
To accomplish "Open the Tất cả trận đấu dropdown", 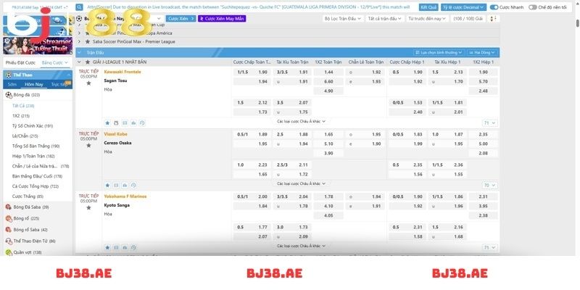I will pos(384,19).
